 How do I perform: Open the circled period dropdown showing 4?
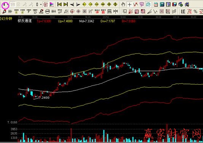[x=5, y=5]
